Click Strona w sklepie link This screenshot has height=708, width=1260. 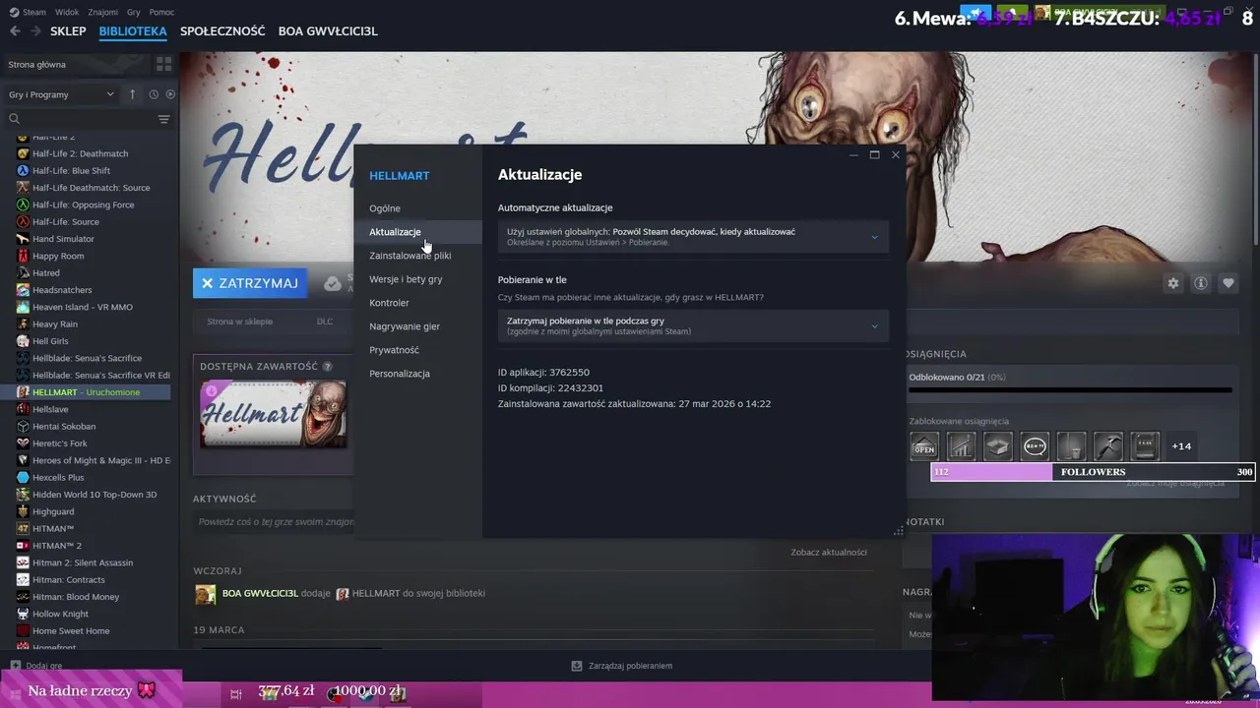[x=239, y=322]
